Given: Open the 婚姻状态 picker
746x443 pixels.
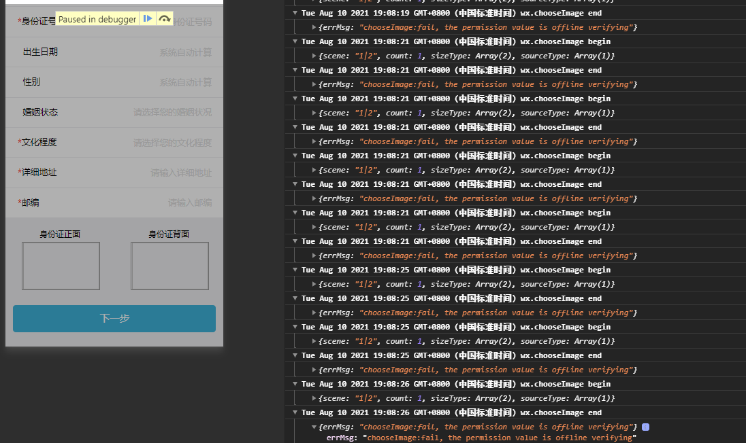Looking at the screenshot, I should click(x=114, y=113).
